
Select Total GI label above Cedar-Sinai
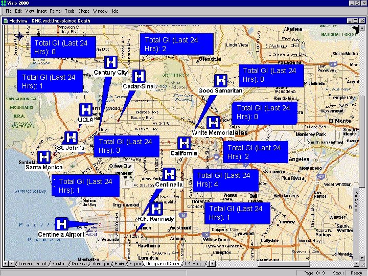177,44
